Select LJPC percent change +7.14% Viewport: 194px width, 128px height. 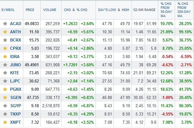click(x=87, y=81)
